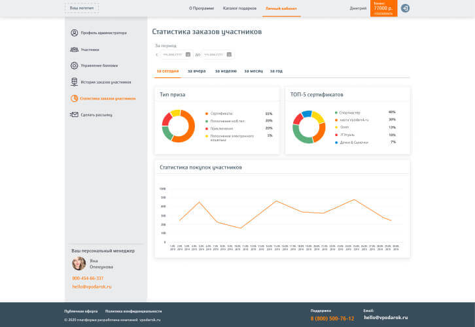The image size is (475, 327).
Task: Click the support phone 8 (800) 500-76-12
Action: pos(332,318)
